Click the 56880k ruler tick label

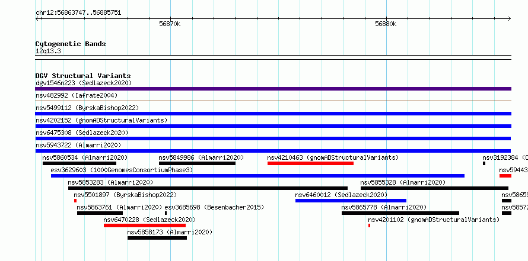[x=386, y=24]
